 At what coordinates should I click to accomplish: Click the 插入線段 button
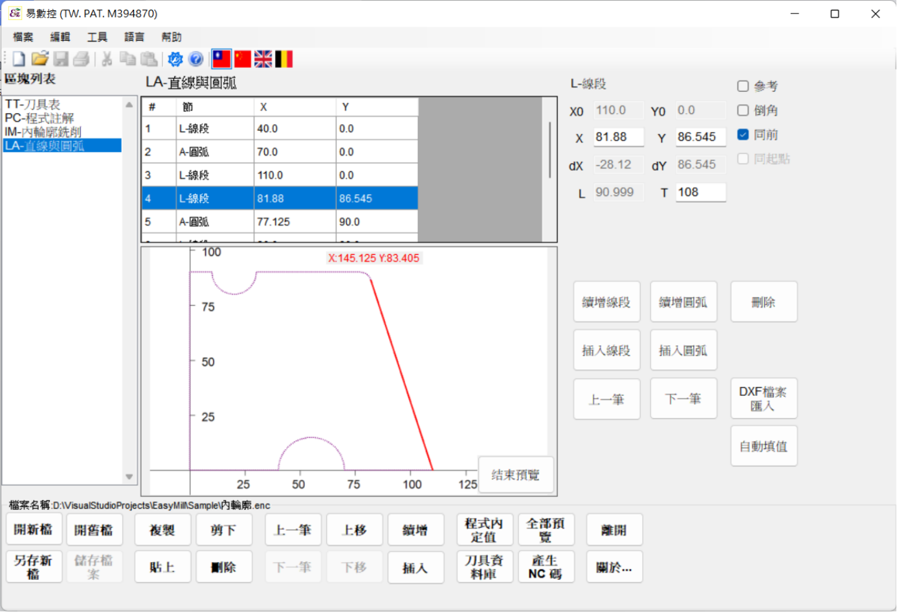click(x=606, y=351)
